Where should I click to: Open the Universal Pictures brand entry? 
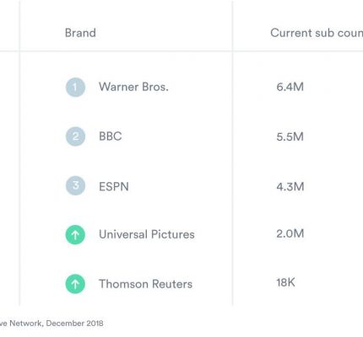tap(147, 234)
